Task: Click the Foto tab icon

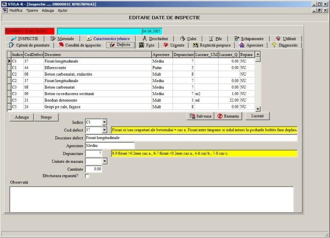Action: point(142,45)
